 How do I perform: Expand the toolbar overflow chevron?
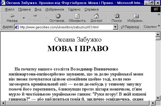pos(159,15)
